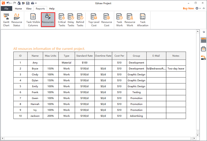Select the 'Material' type cell
This screenshot has width=207, height=141.
pos(67,63)
